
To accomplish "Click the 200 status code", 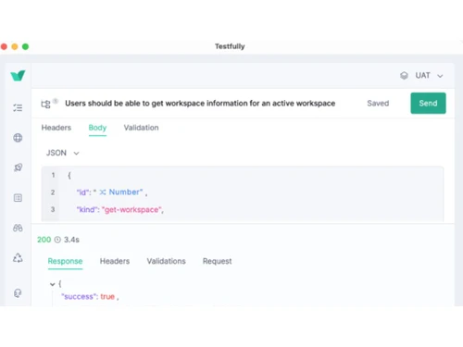I will (x=44, y=240).
